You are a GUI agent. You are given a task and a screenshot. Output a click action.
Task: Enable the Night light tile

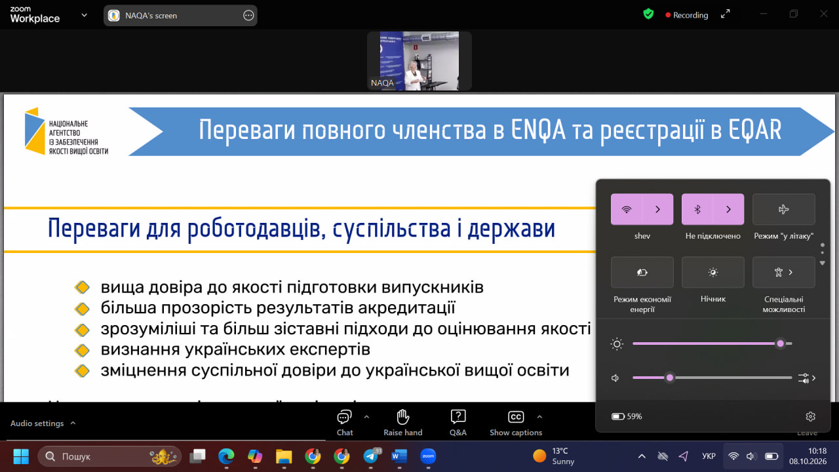click(x=713, y=272)
